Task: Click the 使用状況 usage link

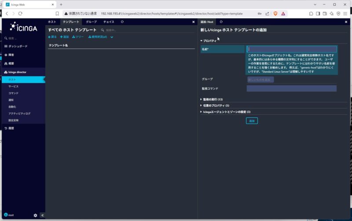Action: [x=98, y=37]
